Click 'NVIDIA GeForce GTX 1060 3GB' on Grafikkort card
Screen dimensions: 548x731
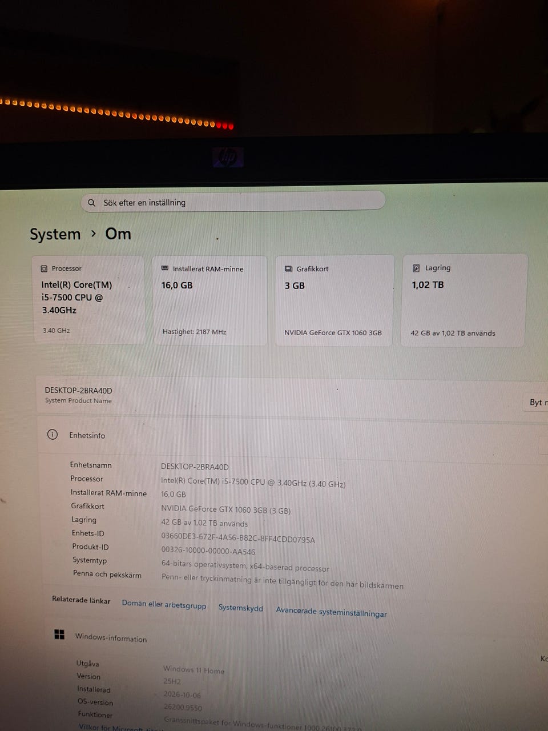(333, 332)
